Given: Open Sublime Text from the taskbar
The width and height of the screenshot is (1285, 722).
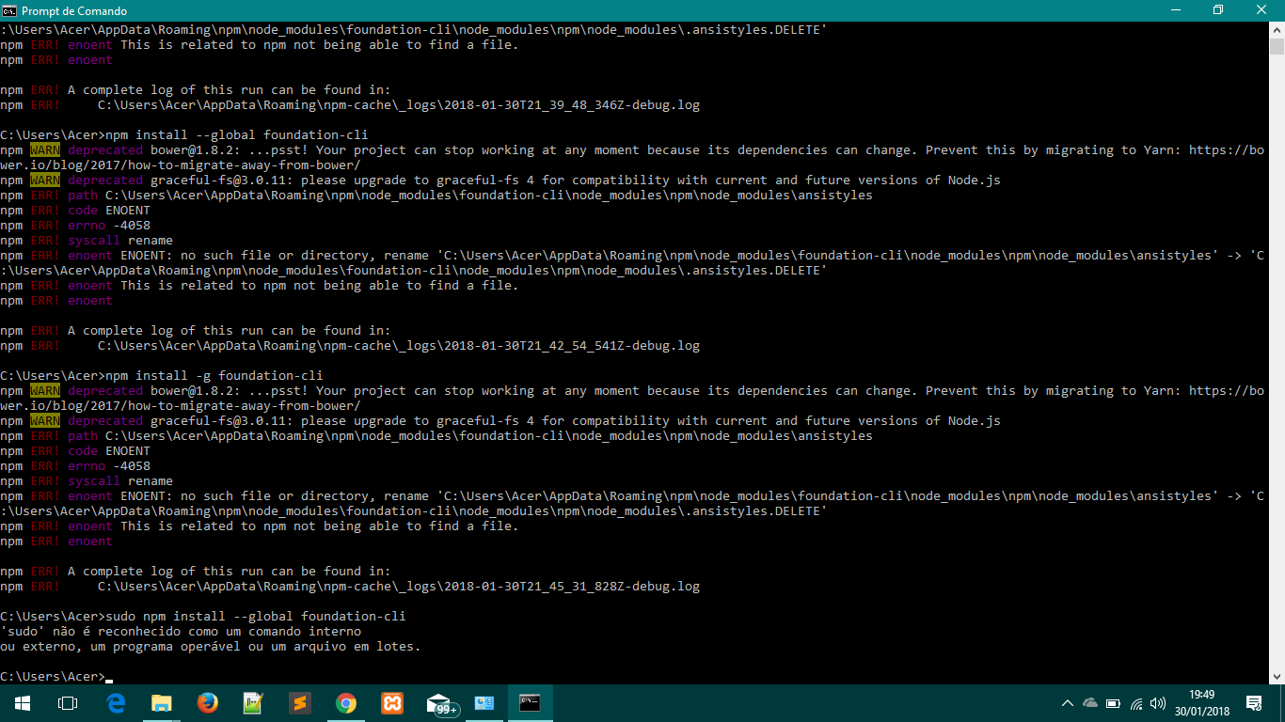Looking at the screenshot, I should (299, 703).
